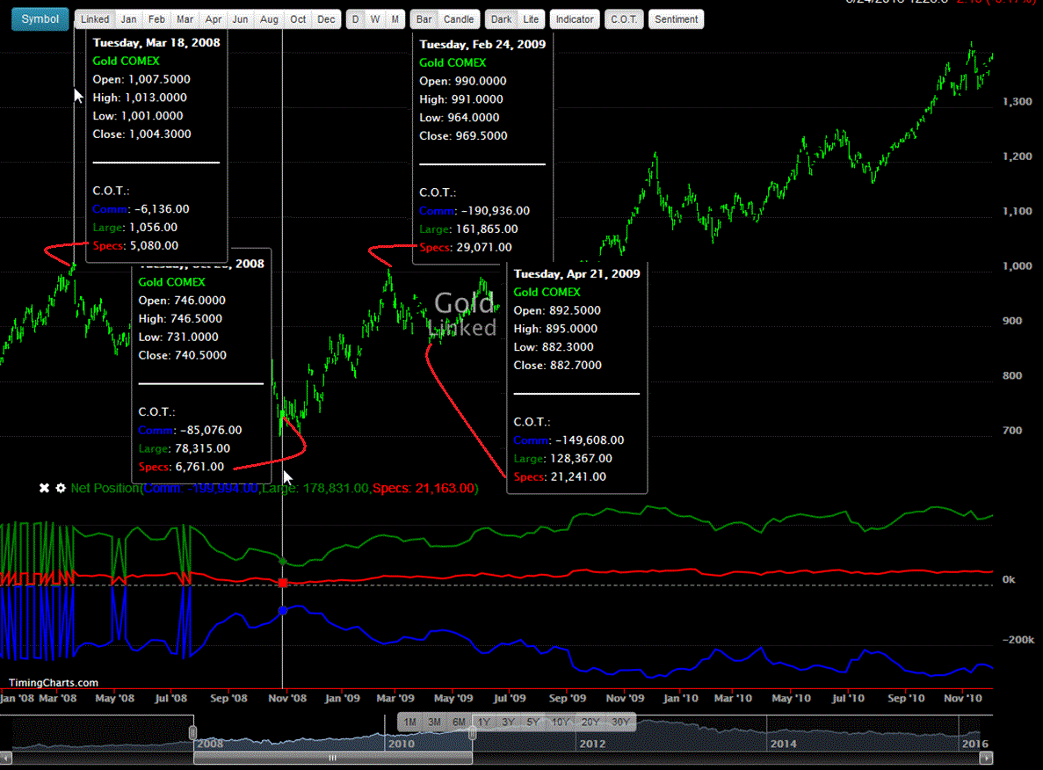
Task: Set range to 3Y
Action: click(508, 722)
